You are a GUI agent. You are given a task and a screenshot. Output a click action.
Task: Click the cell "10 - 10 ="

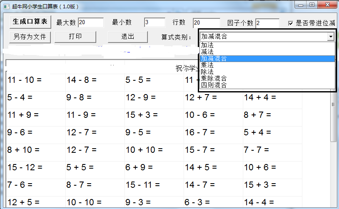[95, 202]
